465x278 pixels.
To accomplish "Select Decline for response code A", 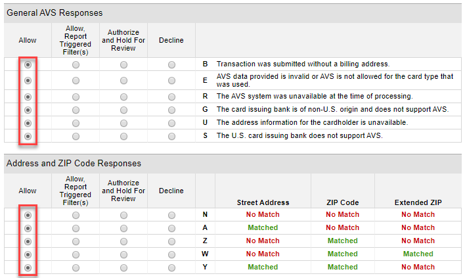I will pyautogui.click(x=171, y=229).
